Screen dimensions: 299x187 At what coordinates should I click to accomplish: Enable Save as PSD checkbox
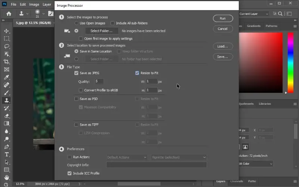click(x=77, y=99)
